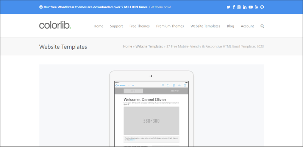The image size is (303, 147).
Task: Open the GitHub social icon
Action: [x=262, y=7]
